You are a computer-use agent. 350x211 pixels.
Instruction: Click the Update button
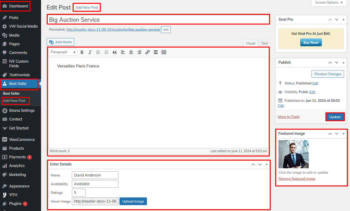[335, 117]
